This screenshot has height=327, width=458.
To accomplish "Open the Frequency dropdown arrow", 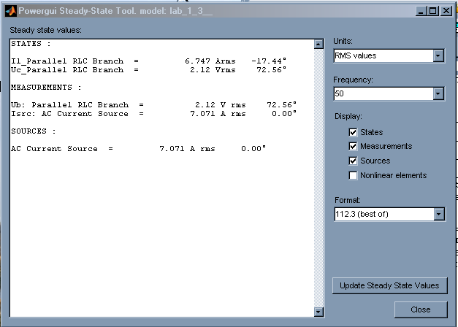I will [438, 93].
